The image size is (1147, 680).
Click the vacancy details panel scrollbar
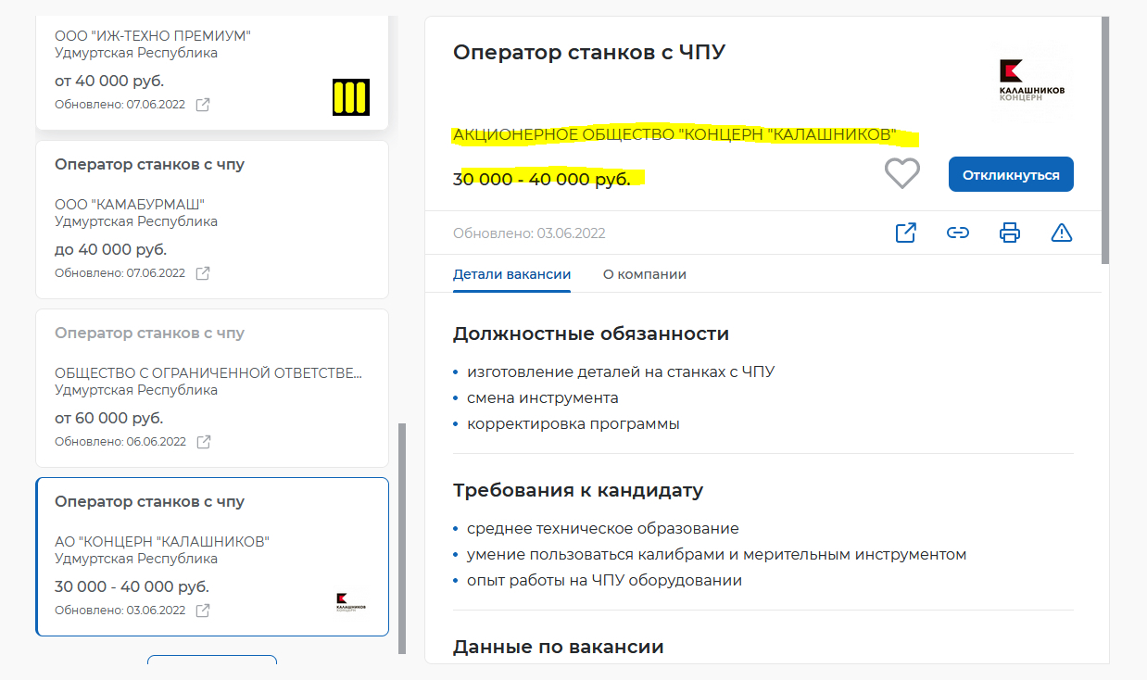tap(1105, 139)
